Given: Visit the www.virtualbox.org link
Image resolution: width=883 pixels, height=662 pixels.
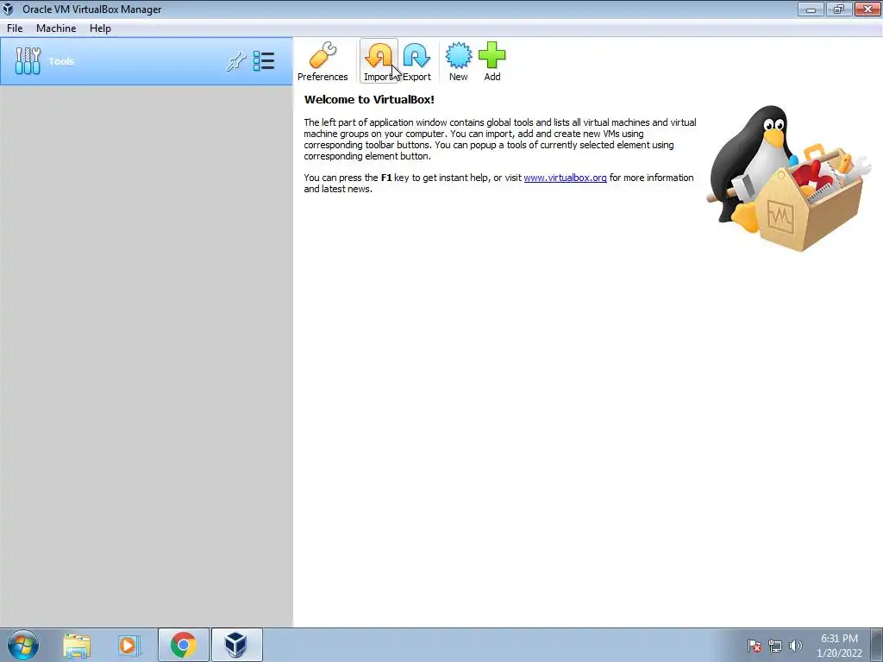Looking at the screenshot, I should click(565, 178).
